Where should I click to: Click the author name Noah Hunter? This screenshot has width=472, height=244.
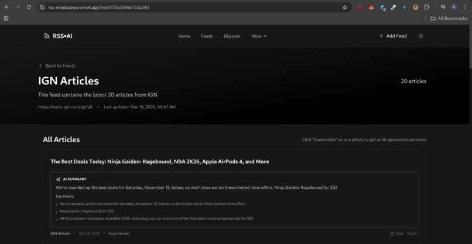[x=119, y=233]
